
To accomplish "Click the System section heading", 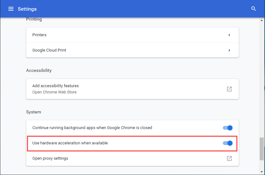I will [33, 112].
